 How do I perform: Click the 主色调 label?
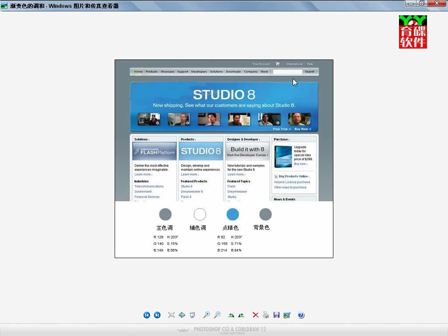pyautogui.click(x=164, y=227)
